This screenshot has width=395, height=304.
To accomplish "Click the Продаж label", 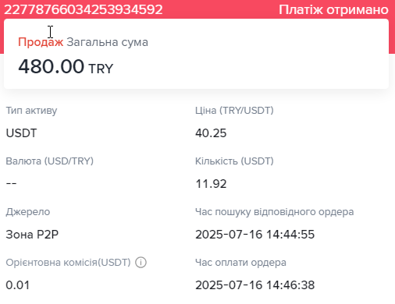I will (41, 42).
